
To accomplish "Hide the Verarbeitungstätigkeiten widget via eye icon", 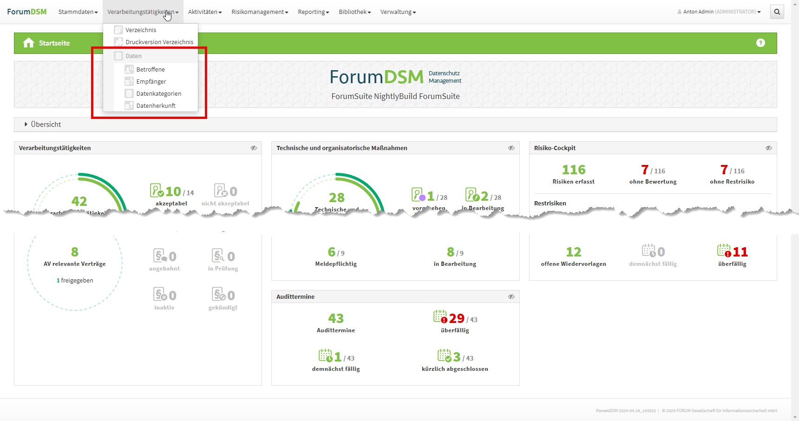I will (x=254, y=148).
